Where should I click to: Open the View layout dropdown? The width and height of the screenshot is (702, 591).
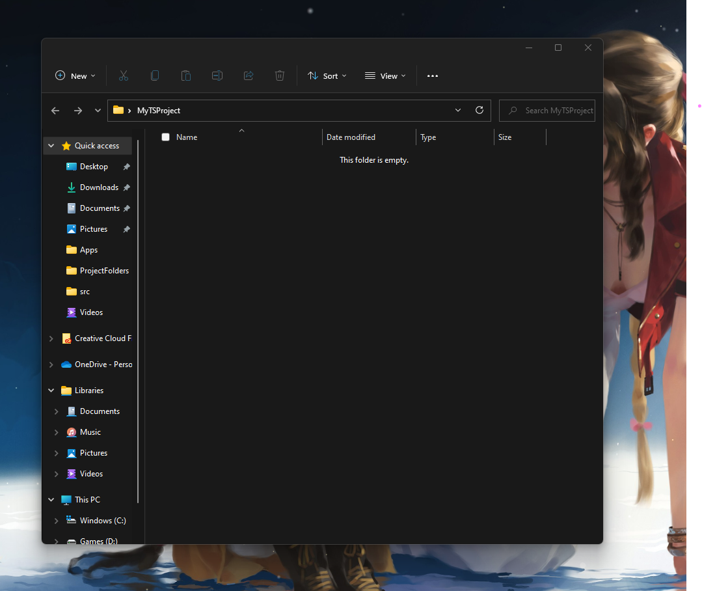[385, 76]
